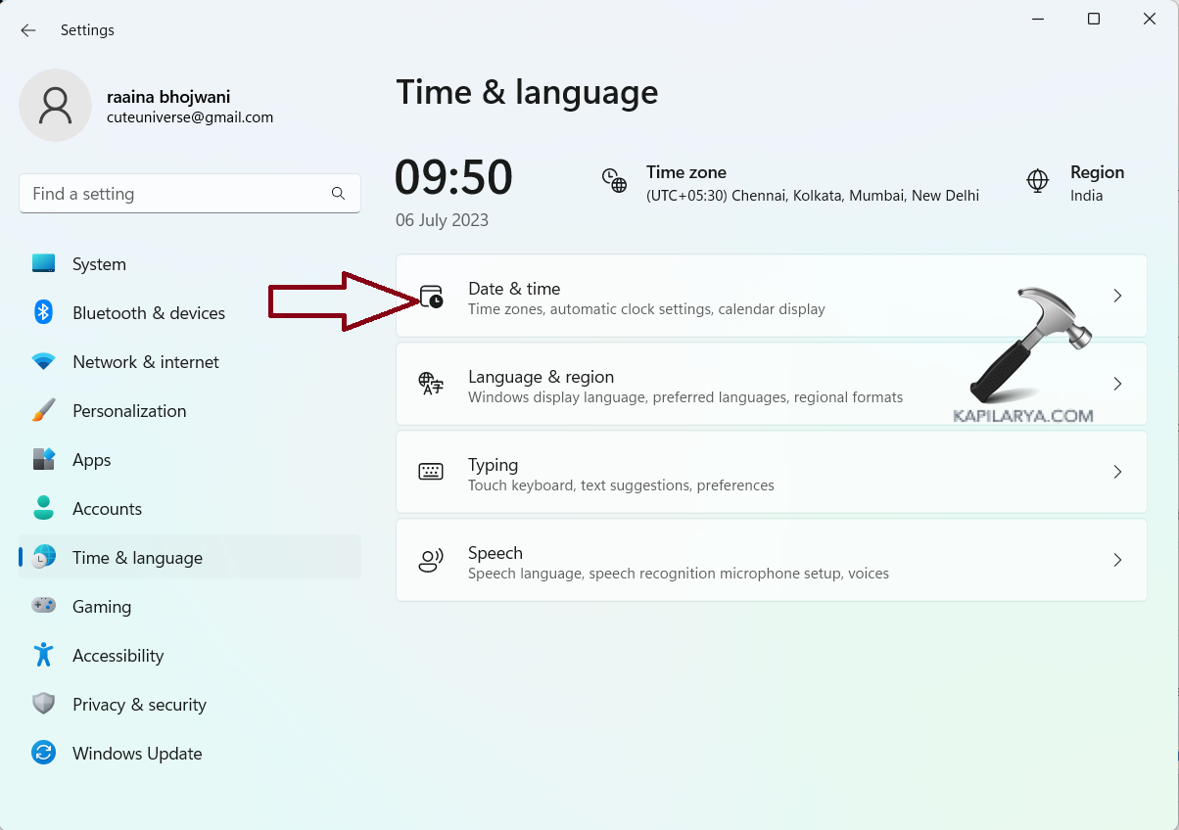The image size is (1179, 830).
Task: Click the back arrow icon
Action: 27,30
